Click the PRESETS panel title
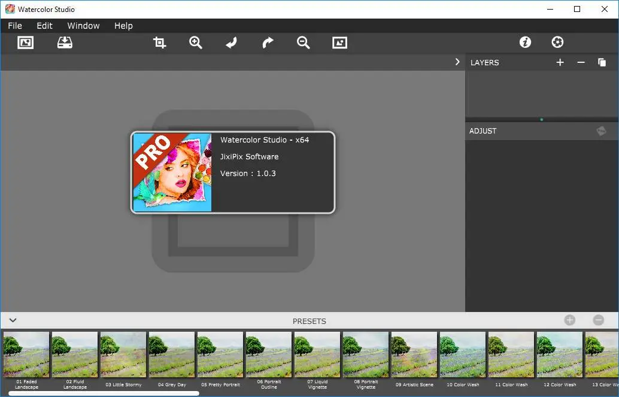 click(309, 321)
